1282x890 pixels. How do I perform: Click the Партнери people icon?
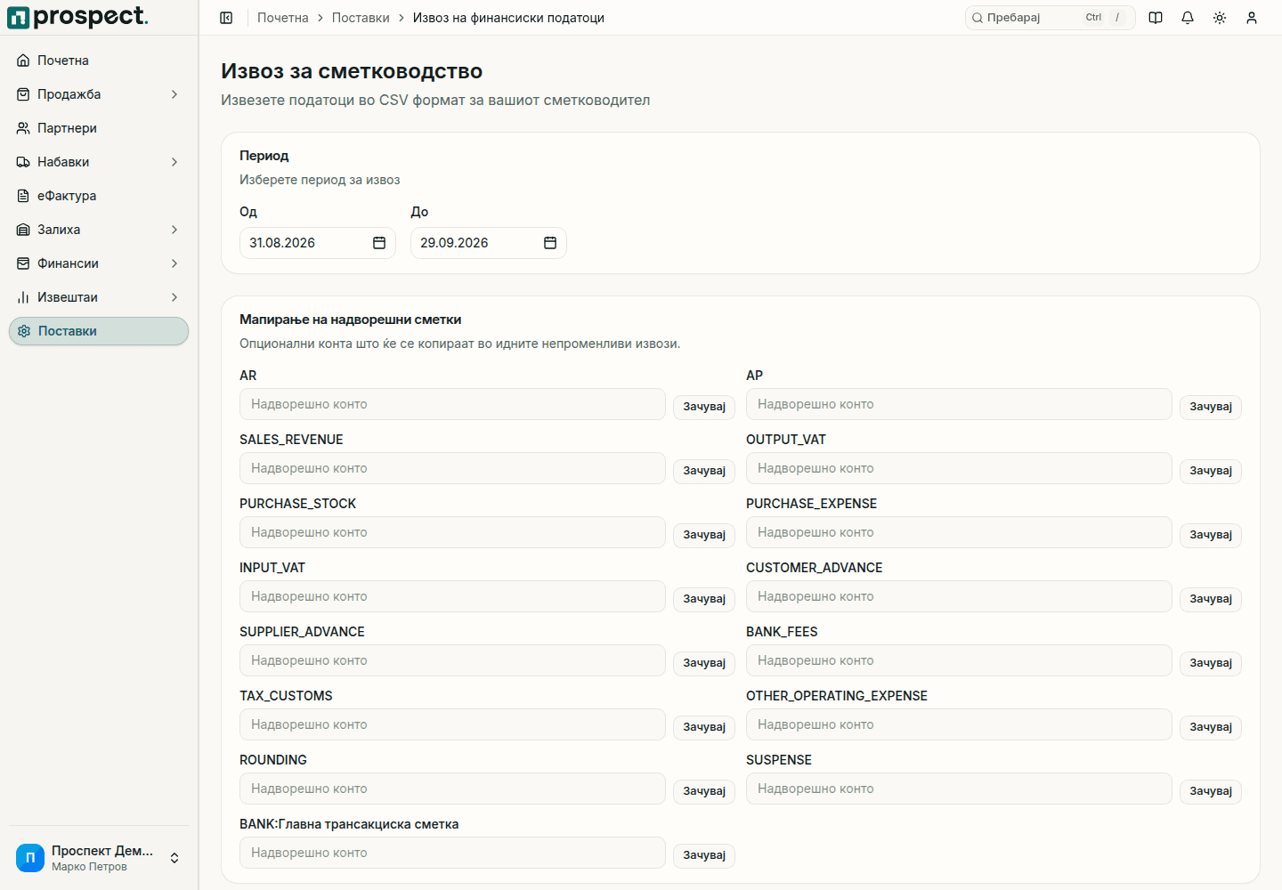click(23, 128)
